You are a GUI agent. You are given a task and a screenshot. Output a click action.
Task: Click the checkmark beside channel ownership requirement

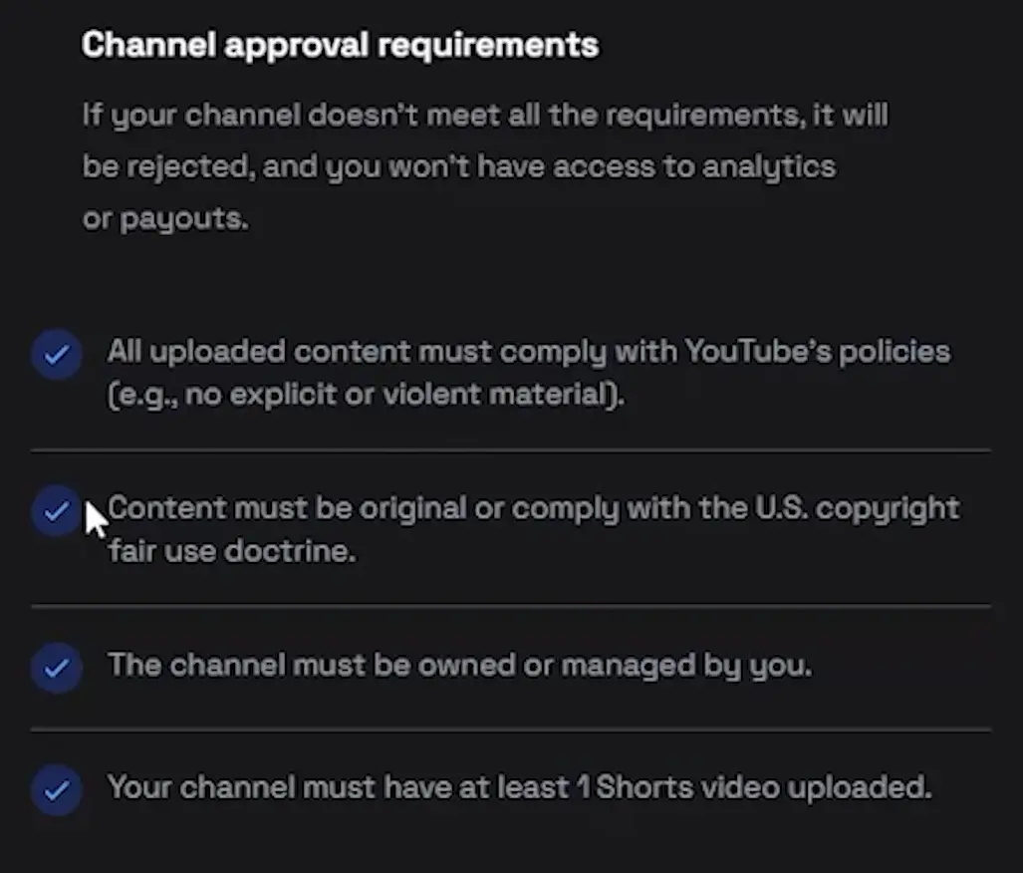point(56,667)
